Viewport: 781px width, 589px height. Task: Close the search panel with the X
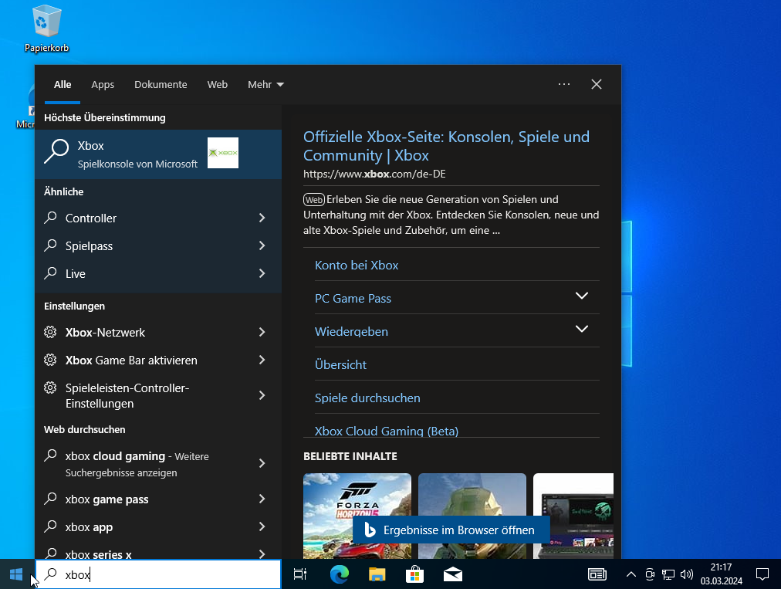[597, 84]
